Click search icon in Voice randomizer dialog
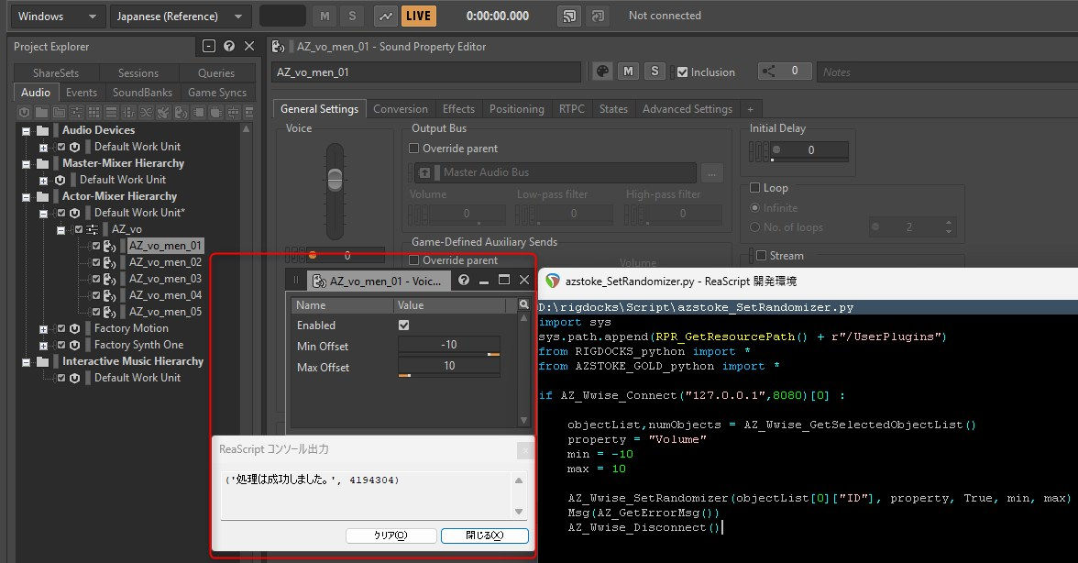1078x563 pixels. click(x=524, y=304)
